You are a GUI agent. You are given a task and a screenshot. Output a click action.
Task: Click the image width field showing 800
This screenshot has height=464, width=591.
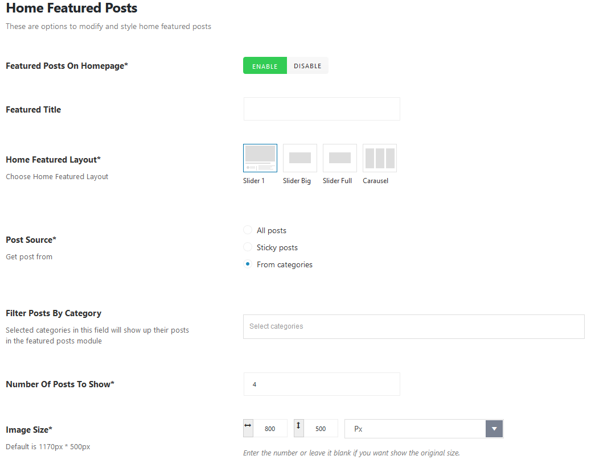[x=270, y=429]
